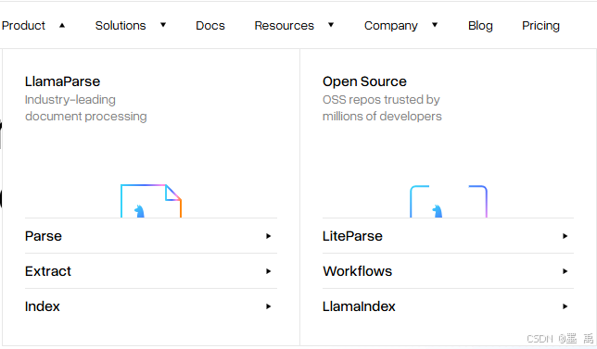
Task: Select the Index product item
Action: [x=151, y=306]
